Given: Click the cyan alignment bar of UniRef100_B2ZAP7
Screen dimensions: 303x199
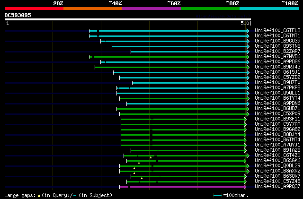Looking at the screenshot, I should (189, 52).
